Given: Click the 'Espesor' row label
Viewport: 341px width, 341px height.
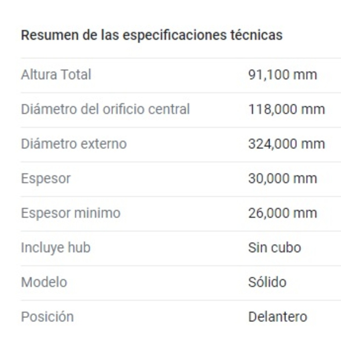Looking at the screenshot, I should (x=46, y=179).
